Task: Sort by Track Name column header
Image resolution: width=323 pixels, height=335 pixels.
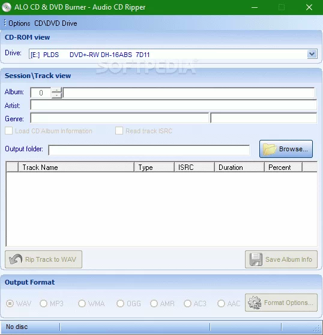Action: 76,167
